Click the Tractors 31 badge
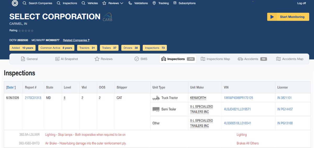Image resolution: width=314 pixels, height=148 pixels. [87, 48]
